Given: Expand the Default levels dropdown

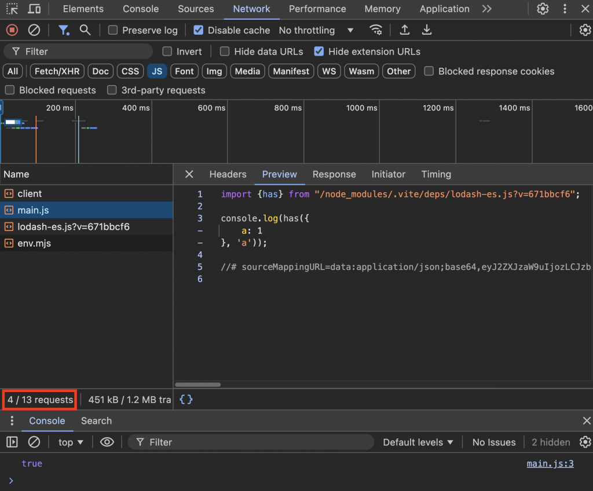Looking at the screenshot, I should pyautogui.click(x=418, y=442).
